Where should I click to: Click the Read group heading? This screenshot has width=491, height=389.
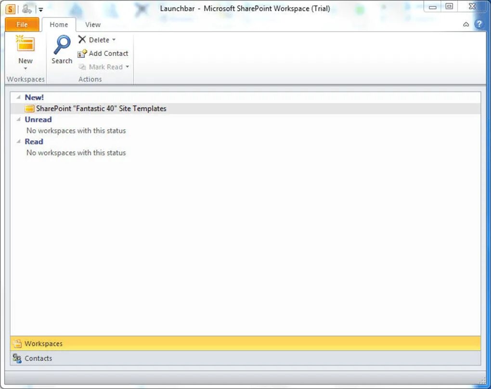[34, 142]
